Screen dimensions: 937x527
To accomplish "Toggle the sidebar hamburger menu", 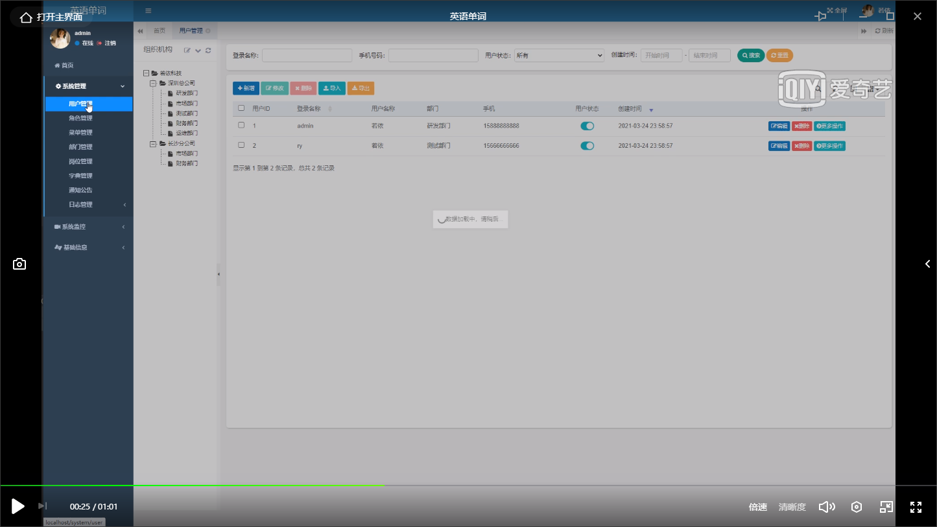I will tap(148, 10).
